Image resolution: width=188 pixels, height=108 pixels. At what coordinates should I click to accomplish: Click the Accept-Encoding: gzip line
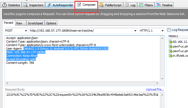pyautogui.click(x=21, y=59)
